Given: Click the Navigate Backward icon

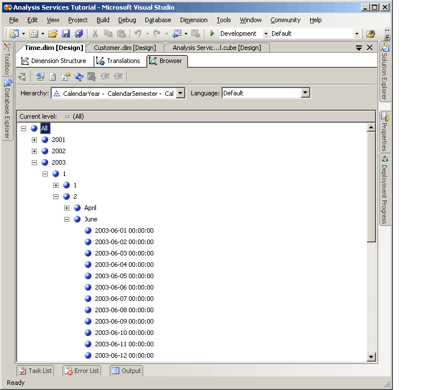Looking at the screenshot, I should coord(177,33).
